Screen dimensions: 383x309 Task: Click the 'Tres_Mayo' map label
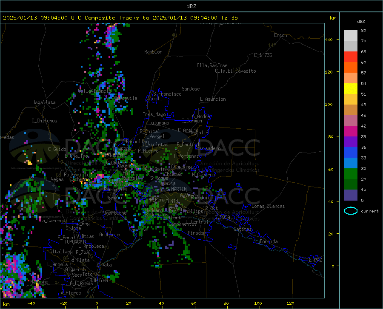pyautogui.click(x=154, y=114)
